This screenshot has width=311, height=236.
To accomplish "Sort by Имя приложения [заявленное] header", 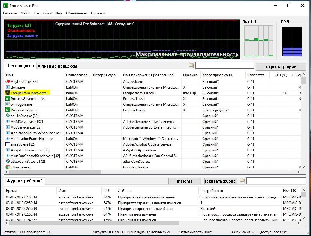I will tap(151, 75).
